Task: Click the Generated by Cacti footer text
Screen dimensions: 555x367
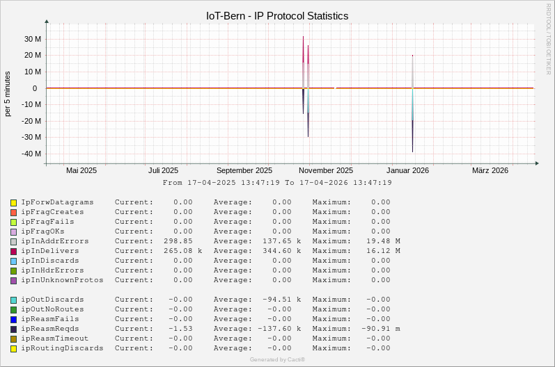Action: [x=277, y=359]
